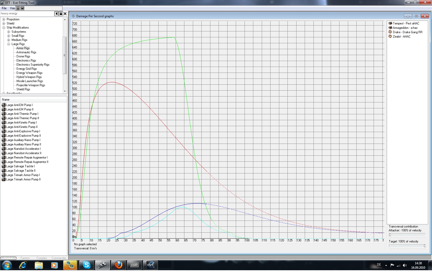Select Missile Launcher Rigs in the tree
The height and width of the screenshot is (280, 432).
coord(30,81)
